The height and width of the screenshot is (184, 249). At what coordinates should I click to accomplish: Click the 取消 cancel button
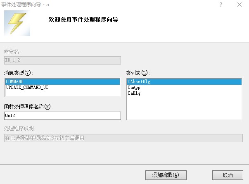point(228,175)
